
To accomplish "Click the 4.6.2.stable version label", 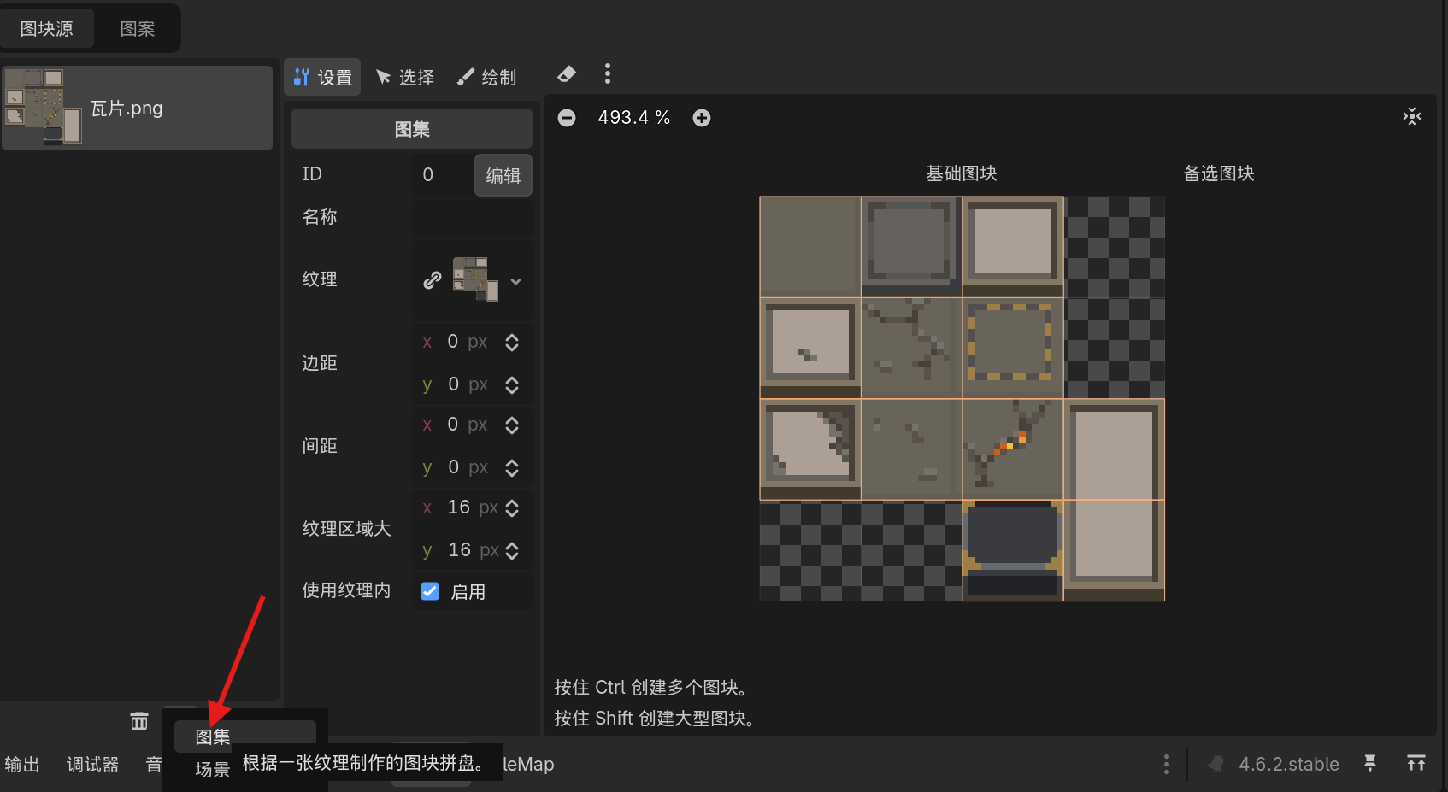I will (x=1289, y=764).
